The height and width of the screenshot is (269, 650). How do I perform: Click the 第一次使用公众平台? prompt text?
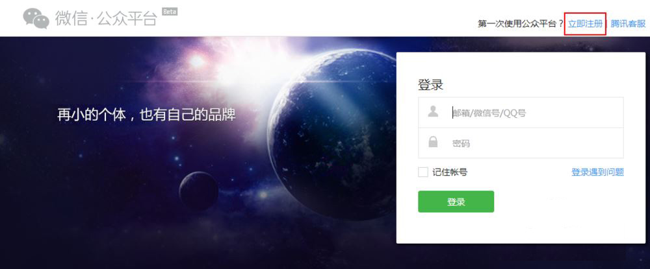click(521, 24)
